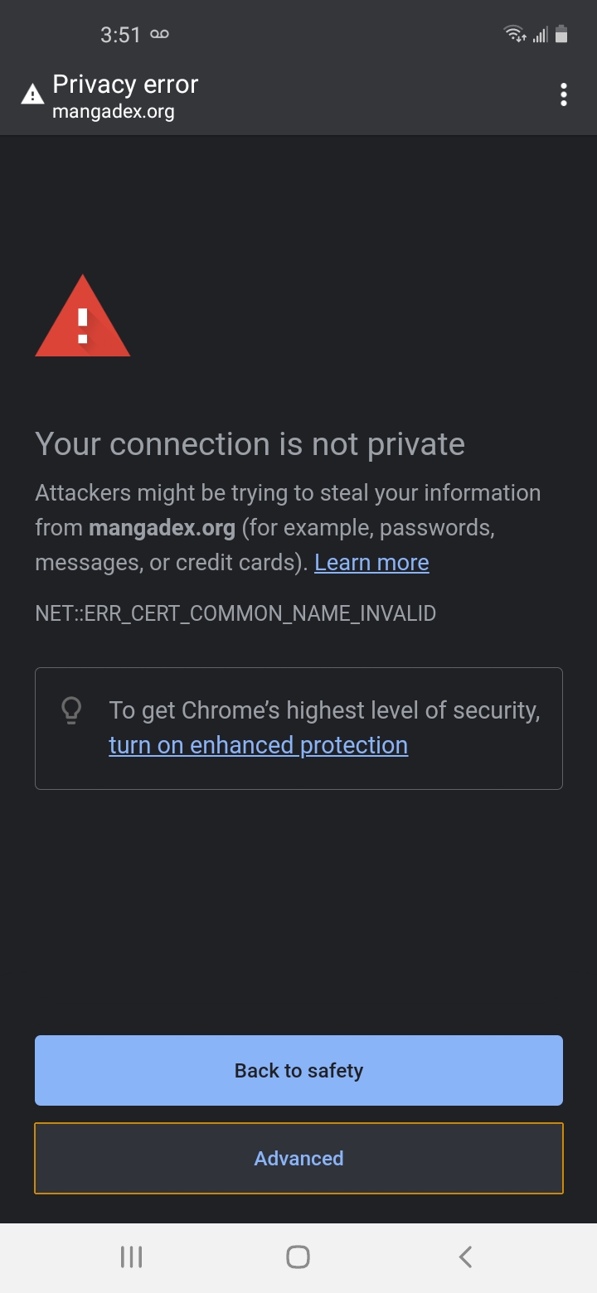
Task: Tap the Recents button in the navigation bar
Action: 131,1256
